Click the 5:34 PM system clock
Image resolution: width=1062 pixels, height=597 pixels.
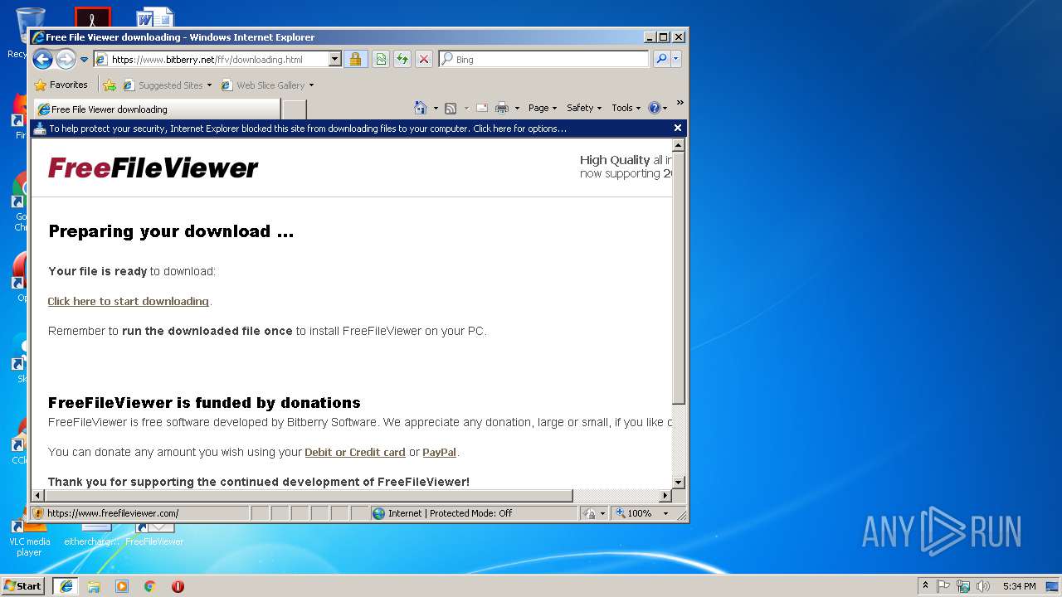point(1019,585)
